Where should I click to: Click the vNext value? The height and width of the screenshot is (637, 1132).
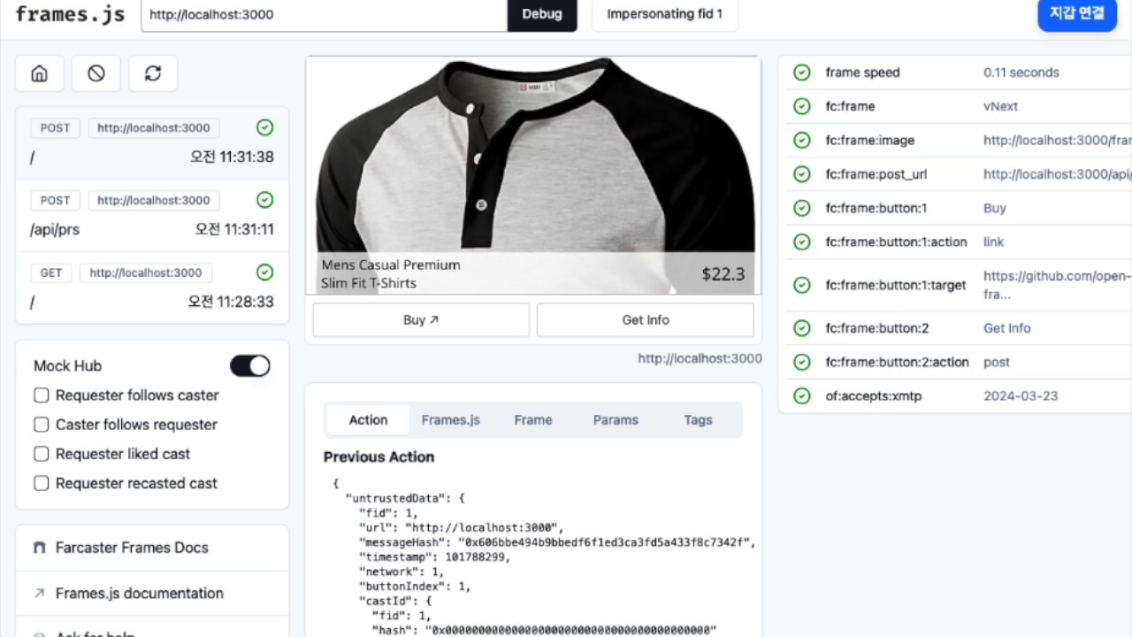(x=1001, y=106)
